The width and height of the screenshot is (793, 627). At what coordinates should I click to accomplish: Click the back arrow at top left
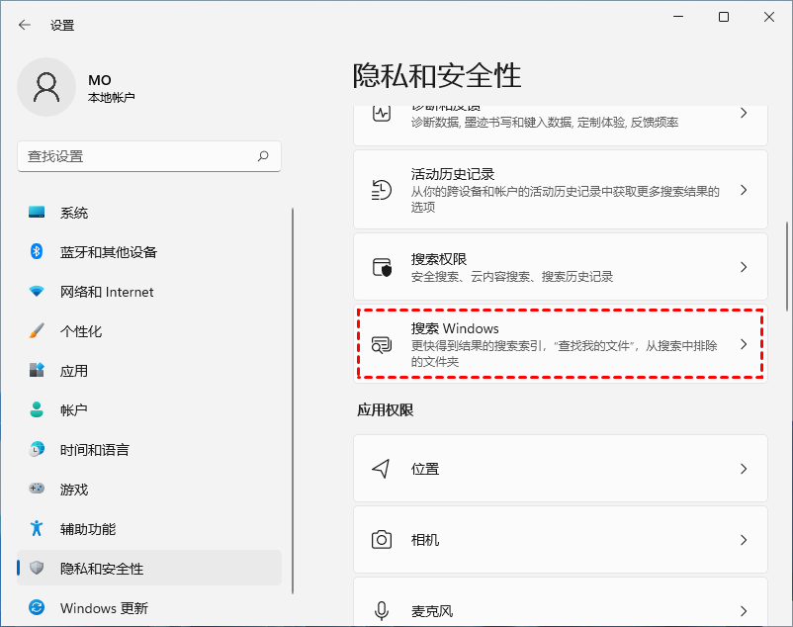tap(22, 24)
